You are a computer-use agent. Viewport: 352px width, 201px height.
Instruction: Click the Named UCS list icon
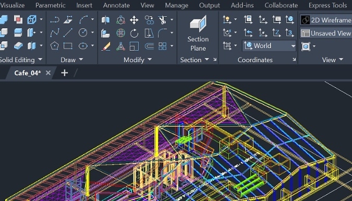tap(276, 19)
